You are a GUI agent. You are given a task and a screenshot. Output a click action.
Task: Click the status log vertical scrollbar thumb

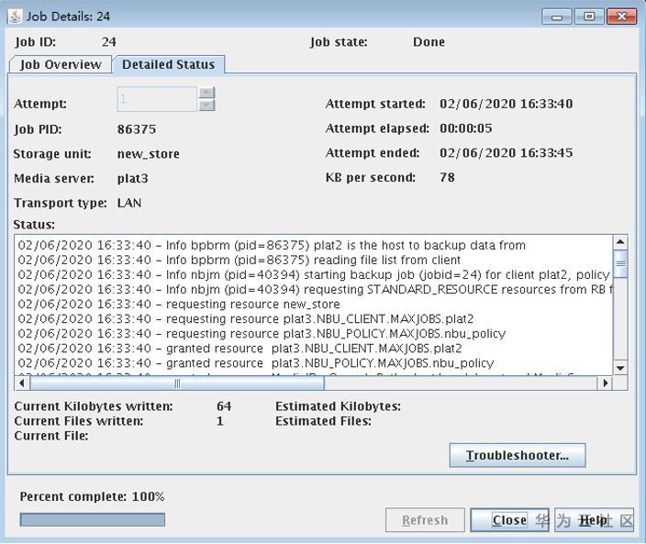[x=620, y=263]
